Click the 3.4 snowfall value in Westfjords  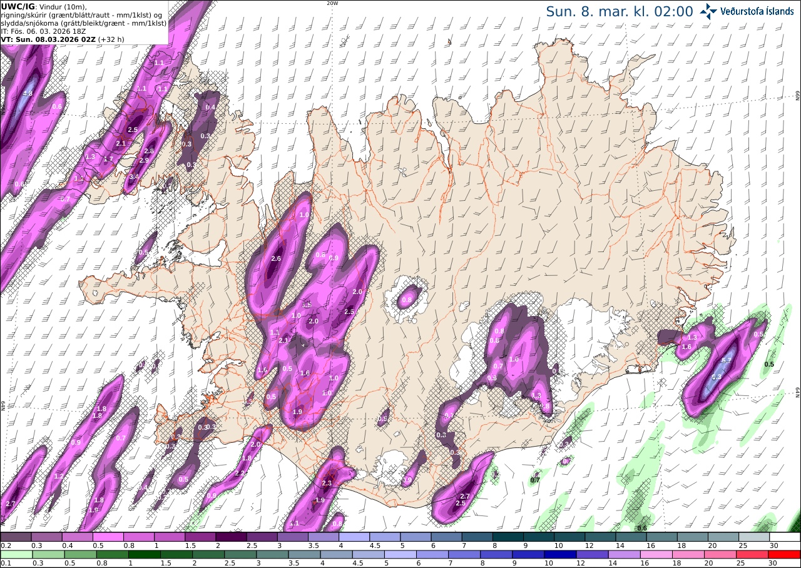[133, 177]
